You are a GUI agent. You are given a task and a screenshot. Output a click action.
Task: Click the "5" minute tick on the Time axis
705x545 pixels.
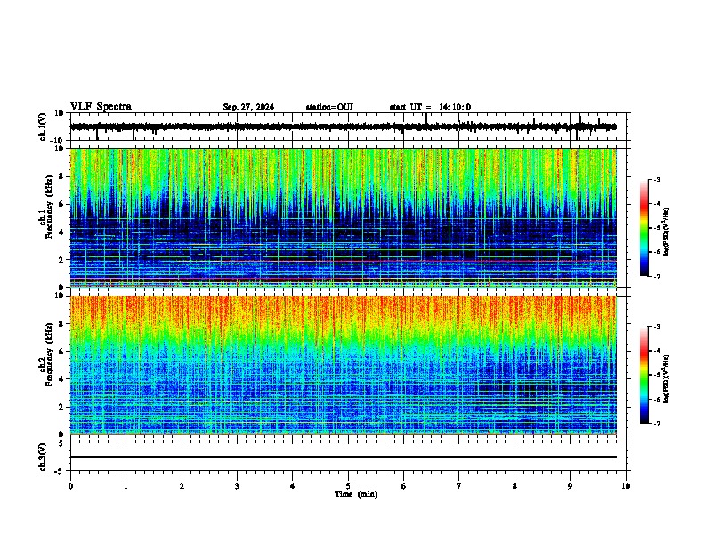(348, 486)
